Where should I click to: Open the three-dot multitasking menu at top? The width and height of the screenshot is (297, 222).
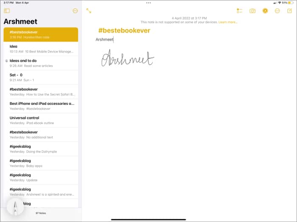click(148, 3)
